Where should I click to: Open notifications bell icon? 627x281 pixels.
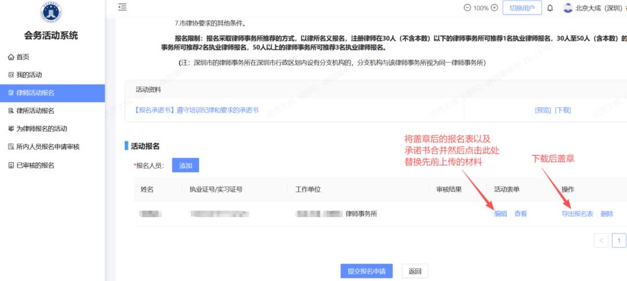550,8
